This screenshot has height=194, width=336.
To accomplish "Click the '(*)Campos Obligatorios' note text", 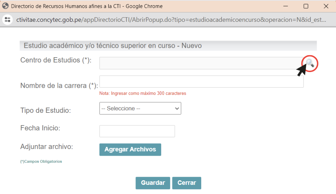I will click(x=41, y=161).
